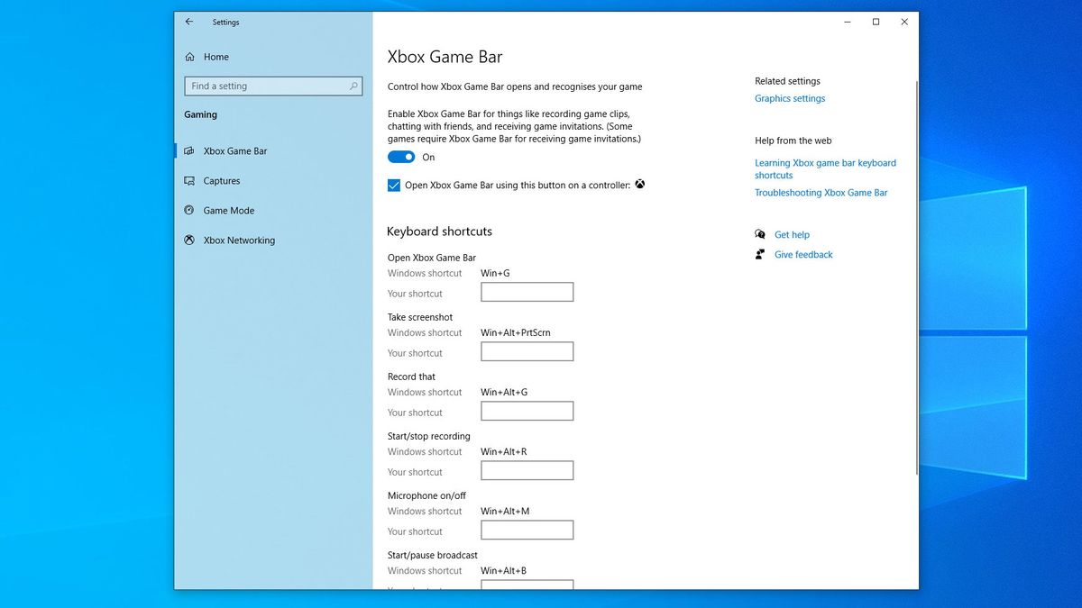
Task: Open Graphics settings
Action: pos(790,98)
